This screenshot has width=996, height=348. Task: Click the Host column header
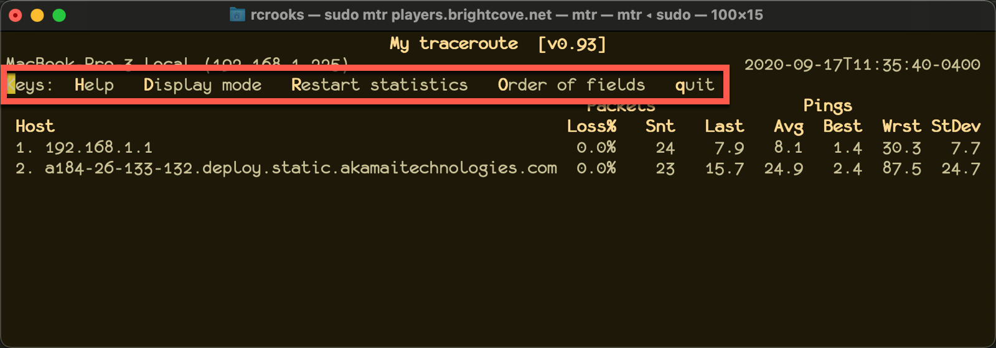35,126
